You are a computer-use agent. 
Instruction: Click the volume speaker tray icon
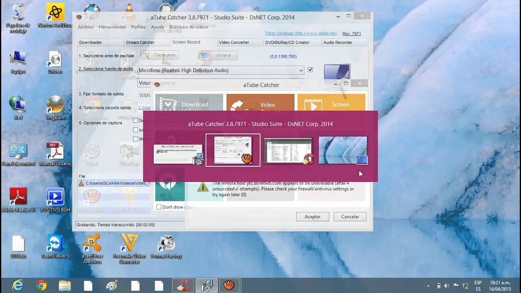click(447, 286)
